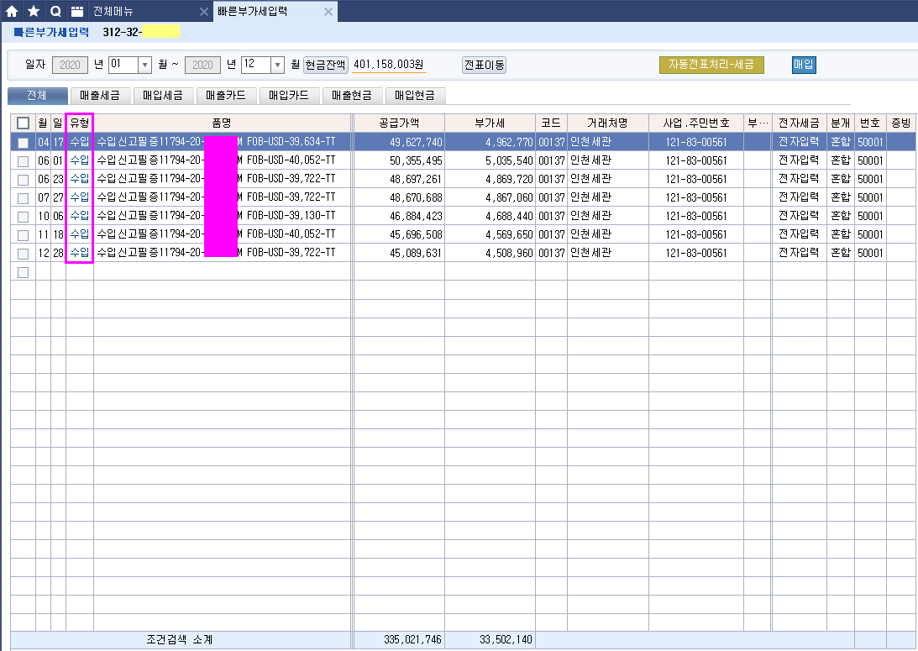918x651 pixels.
Task: Check the row dated 12/28
Action: coord(23,253)
